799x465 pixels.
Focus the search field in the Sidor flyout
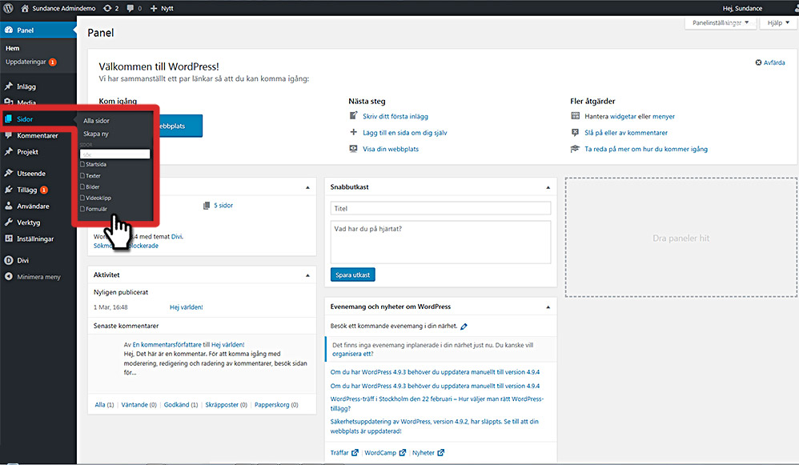pos(115,154)
